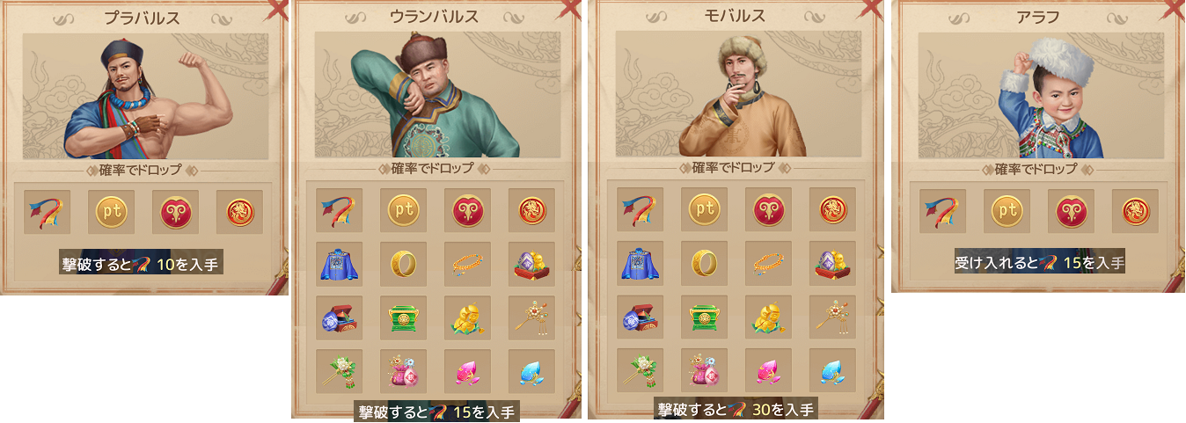The width and height of the screenshot is (1186, 423).
Task: Click the 撃破すると 30を入手 reward label
Action: pos(736,409)
